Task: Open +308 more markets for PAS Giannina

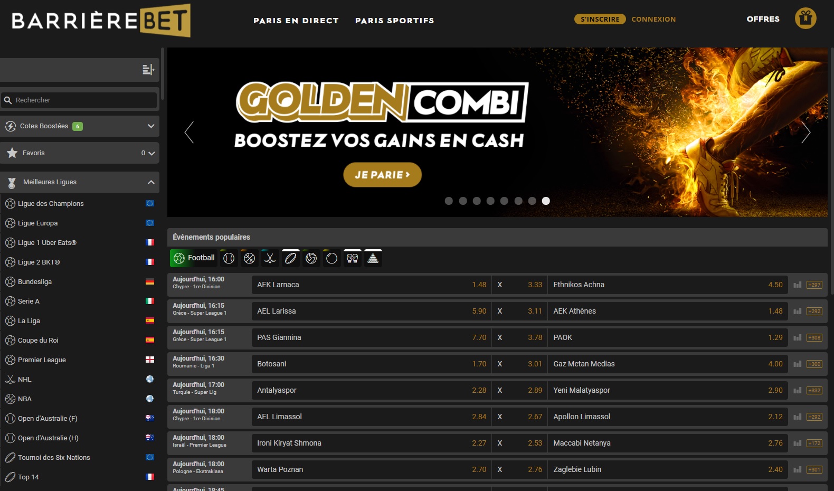Action: click(814, 337)
